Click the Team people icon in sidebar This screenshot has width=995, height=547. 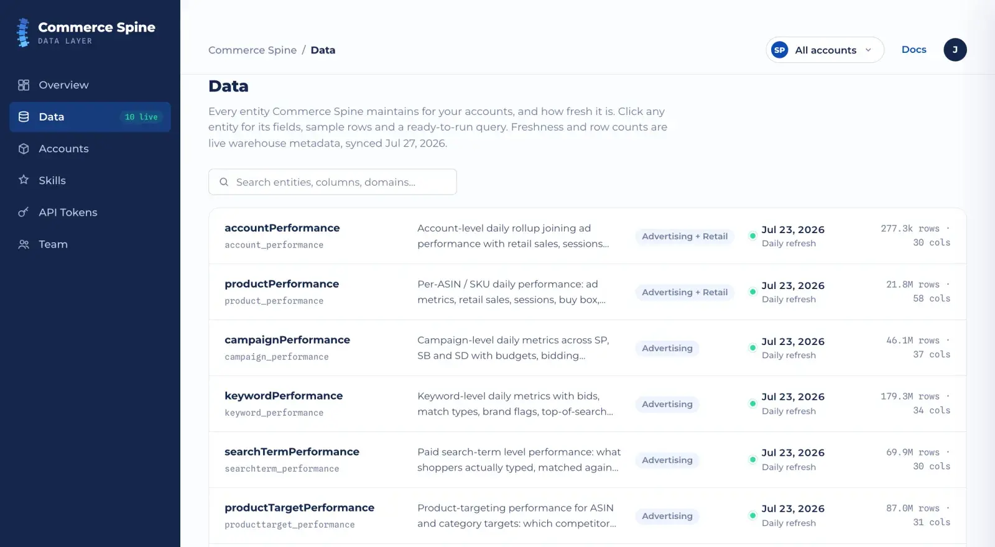pyautogui.click(x=24, y=244)
